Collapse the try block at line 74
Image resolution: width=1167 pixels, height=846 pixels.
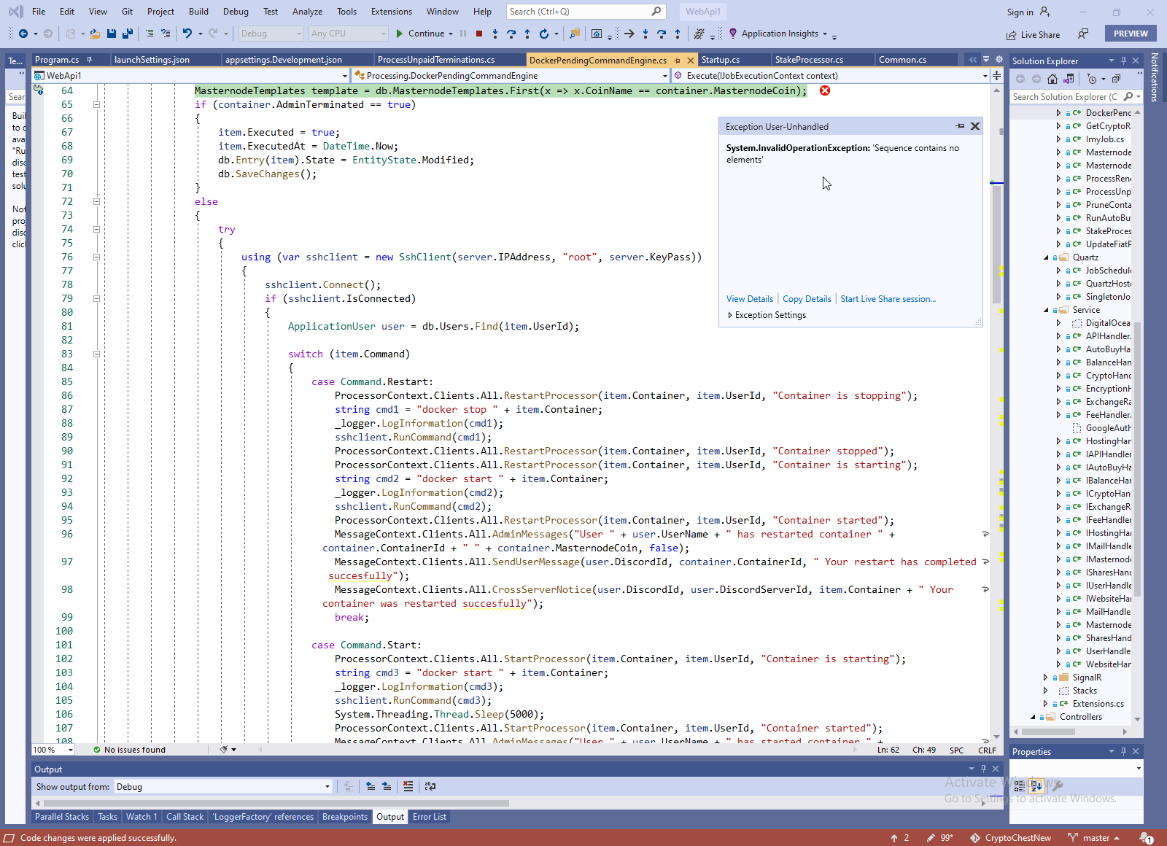96,229
